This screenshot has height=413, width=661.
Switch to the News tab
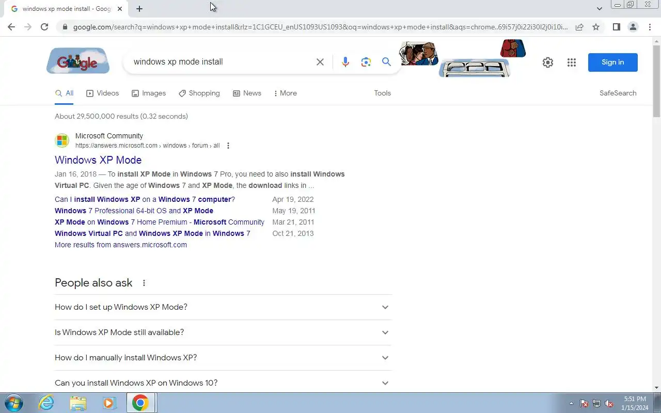[247, 93]
